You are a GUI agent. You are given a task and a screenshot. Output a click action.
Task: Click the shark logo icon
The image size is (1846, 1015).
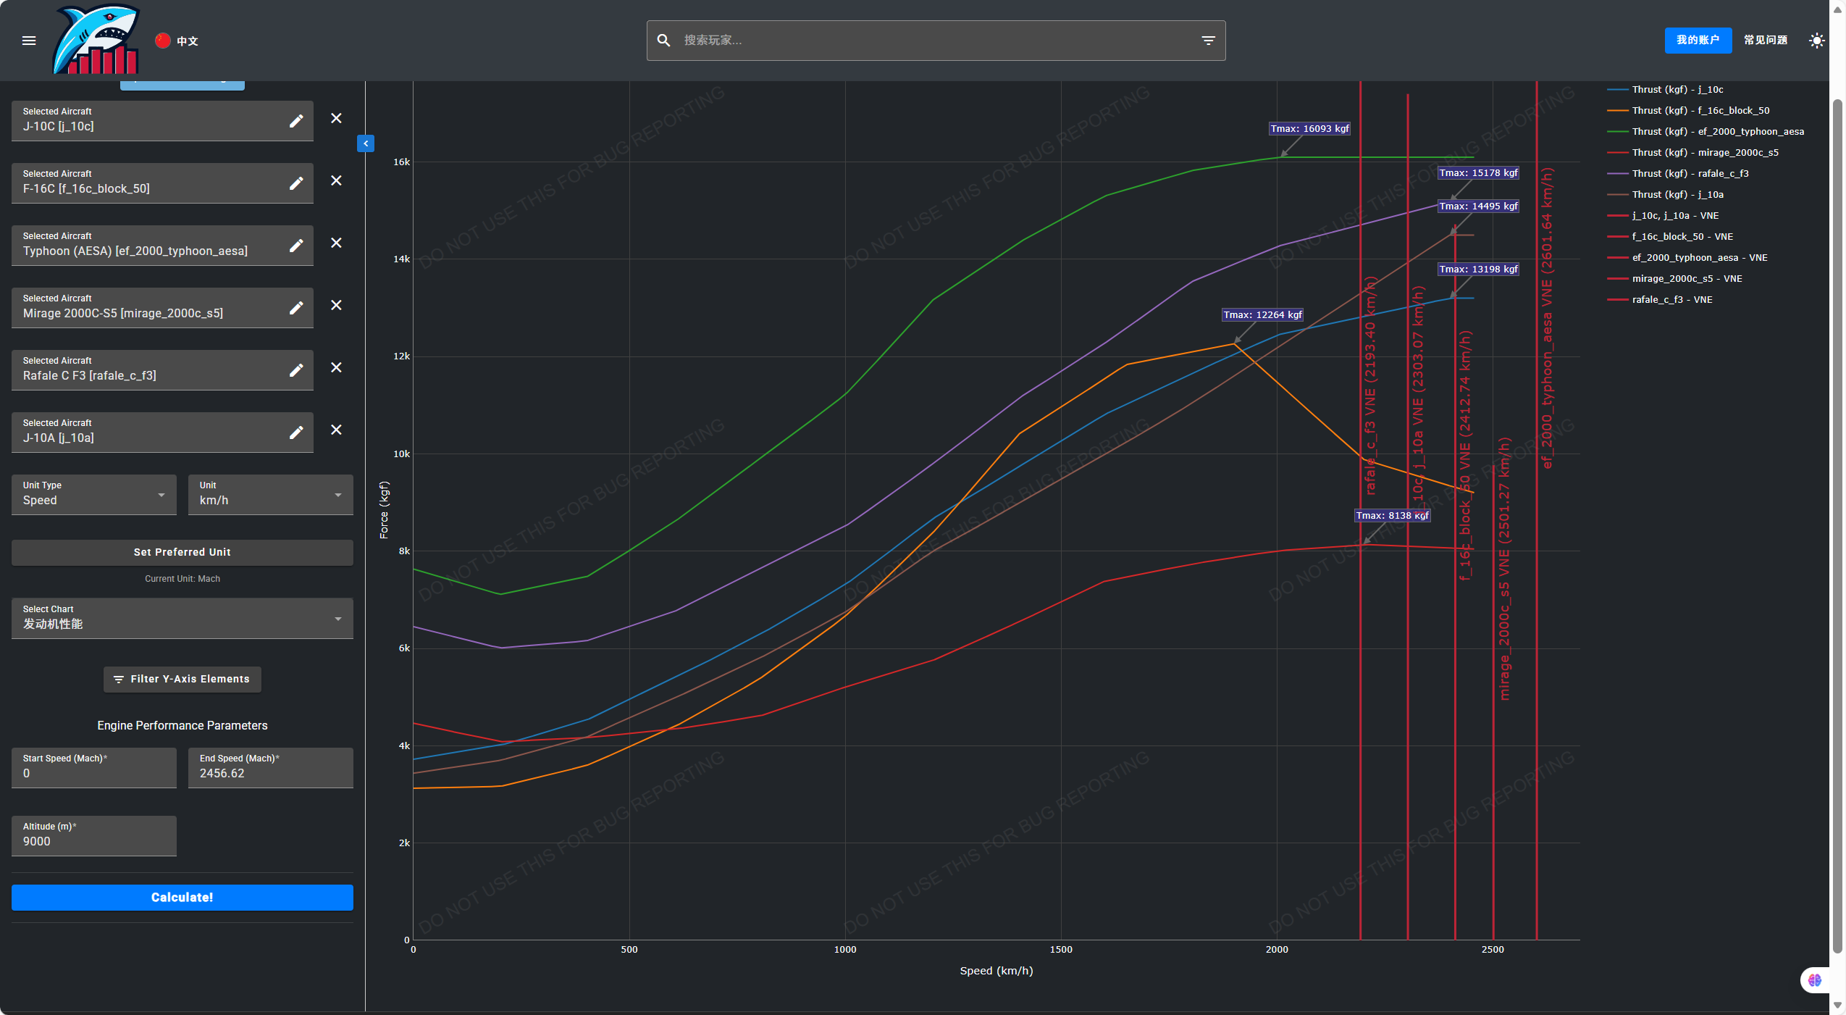click(x=96, y=41)
